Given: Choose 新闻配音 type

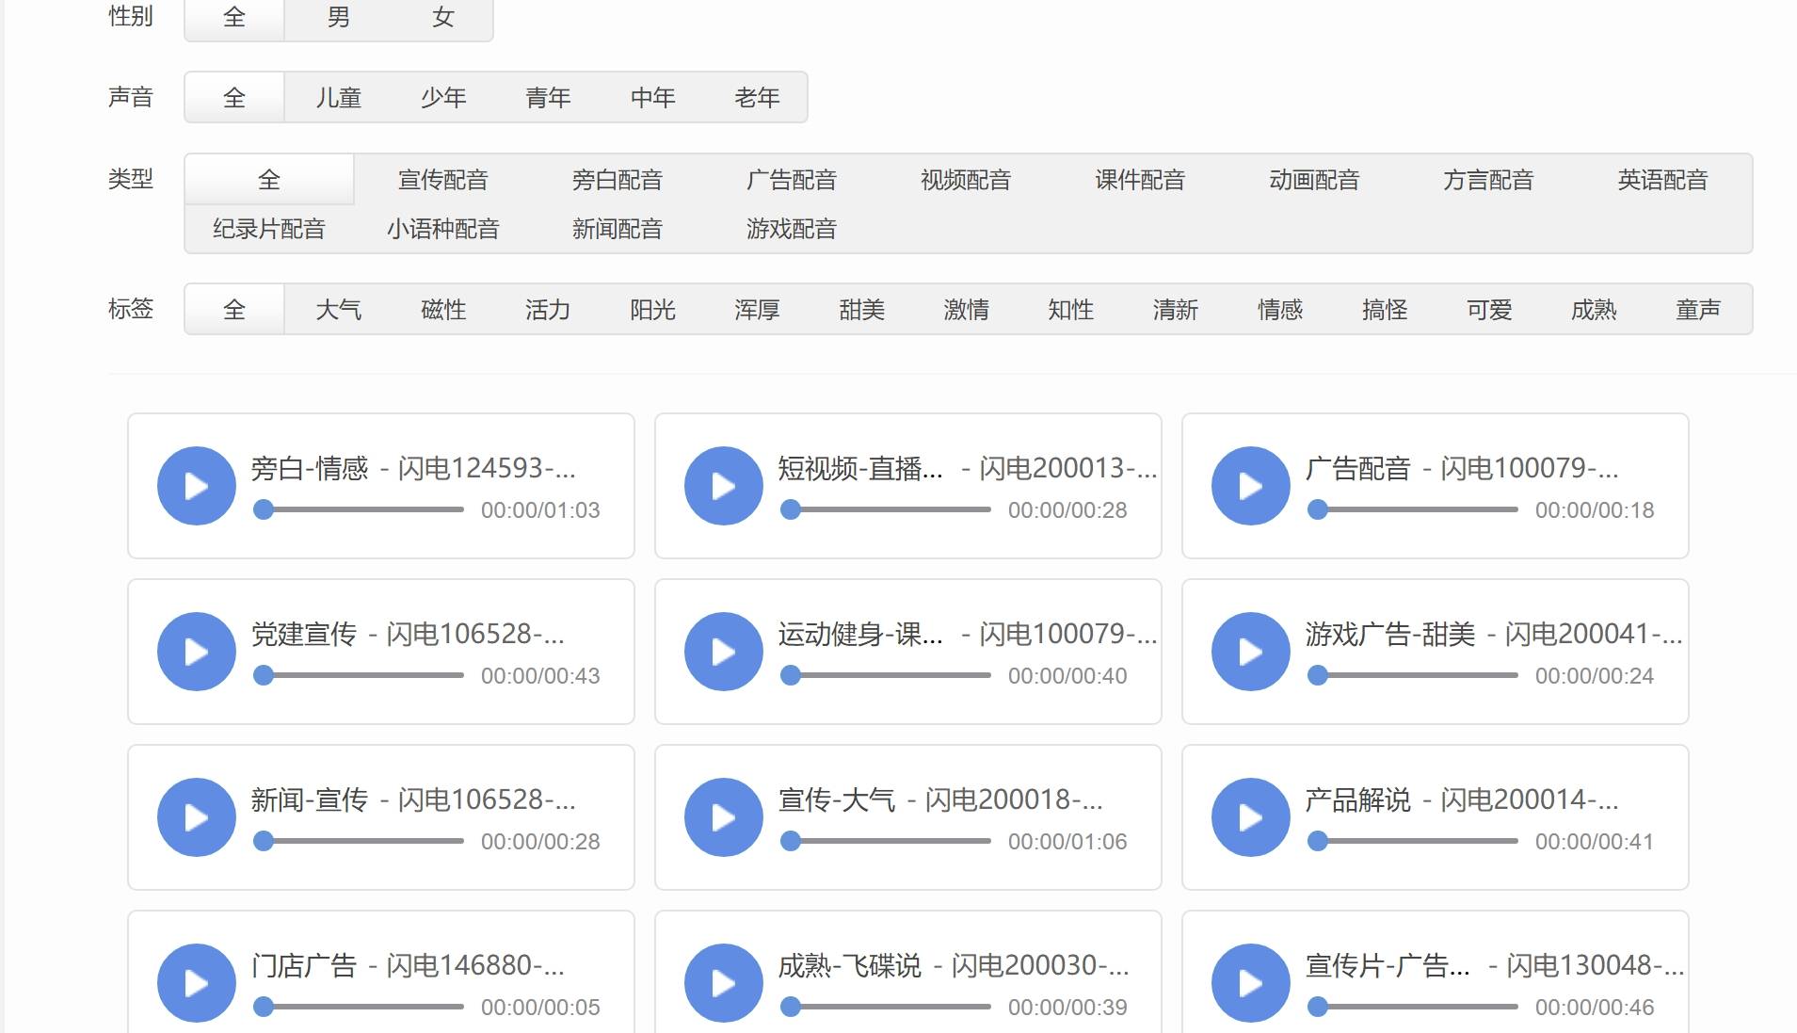Looking at the screenshot, I should point(618,228).
